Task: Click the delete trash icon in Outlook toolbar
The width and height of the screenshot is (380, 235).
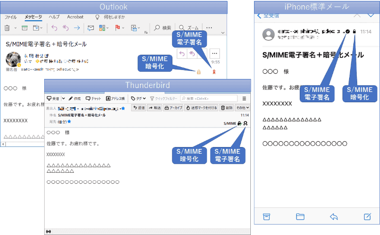Action: pyautogui.click(x=7, y=28)
